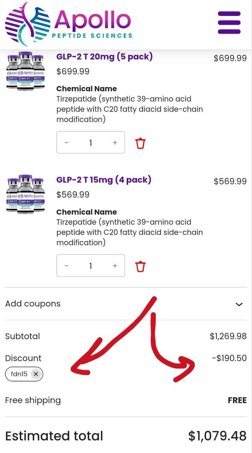Click the minus icon for the 20mg pack
This screenshot has width=252, height=453.
pyautogui.click(x=67, y=143)
